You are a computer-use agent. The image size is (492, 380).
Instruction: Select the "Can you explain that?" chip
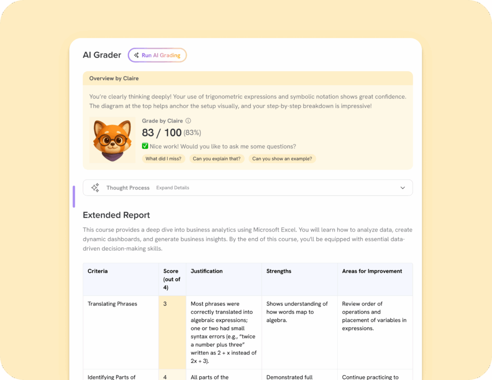click(x=216, y=159)
